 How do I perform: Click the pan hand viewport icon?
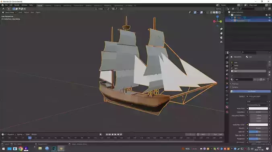coord(221,33)
